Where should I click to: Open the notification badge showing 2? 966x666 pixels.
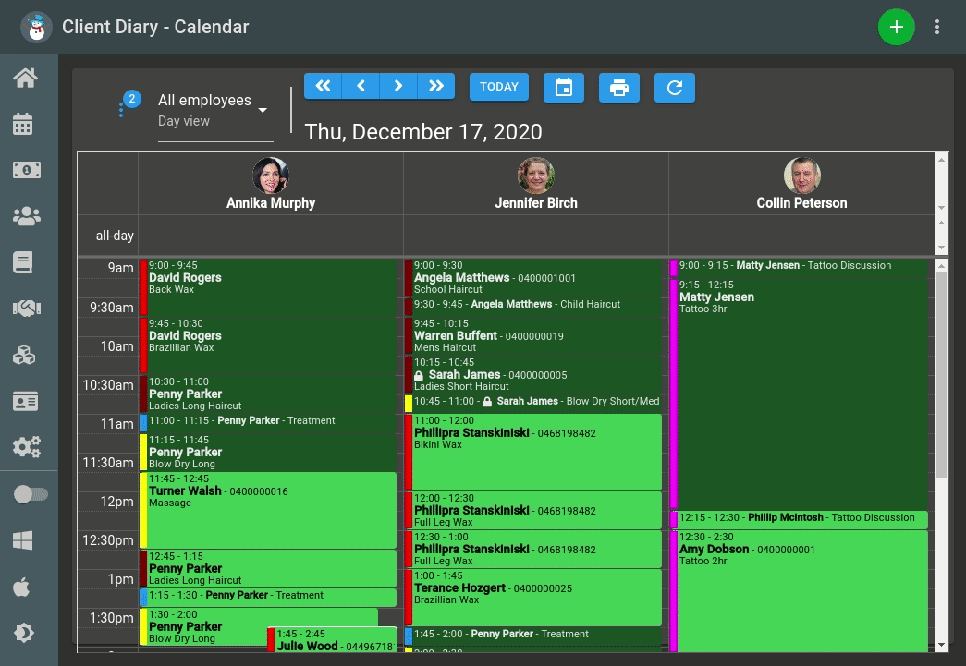tap(132, 99)
